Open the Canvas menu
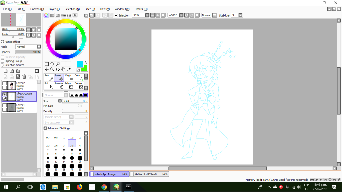Screen dimensions: 342x192 pos(37,9)
